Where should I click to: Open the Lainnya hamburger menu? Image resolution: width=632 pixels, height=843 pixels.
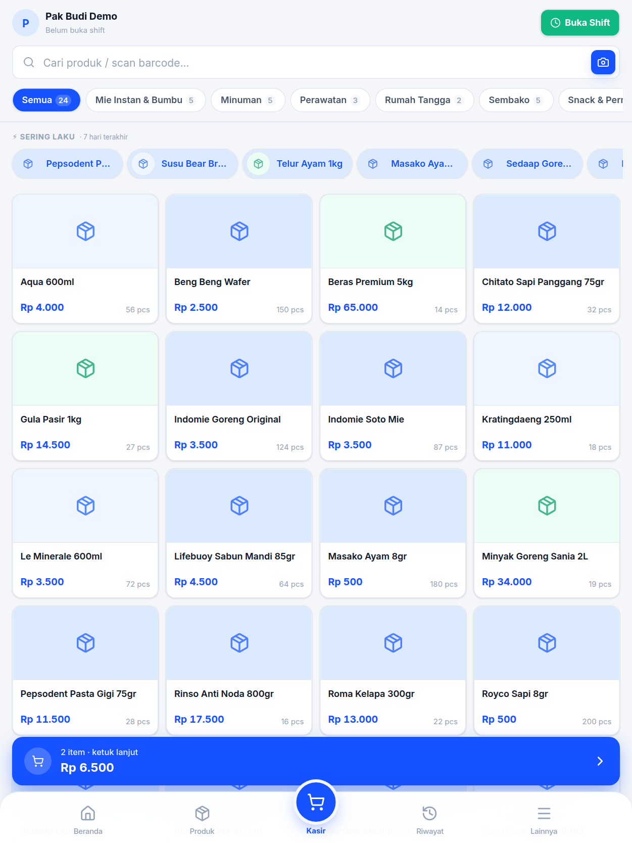coord(544,813)
